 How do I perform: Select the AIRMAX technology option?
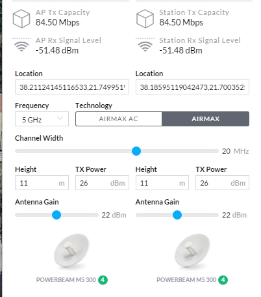click(206, 119)
